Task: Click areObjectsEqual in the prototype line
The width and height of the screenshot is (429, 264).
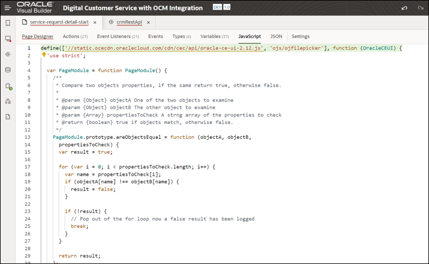Action: click(x=139, y=137)
